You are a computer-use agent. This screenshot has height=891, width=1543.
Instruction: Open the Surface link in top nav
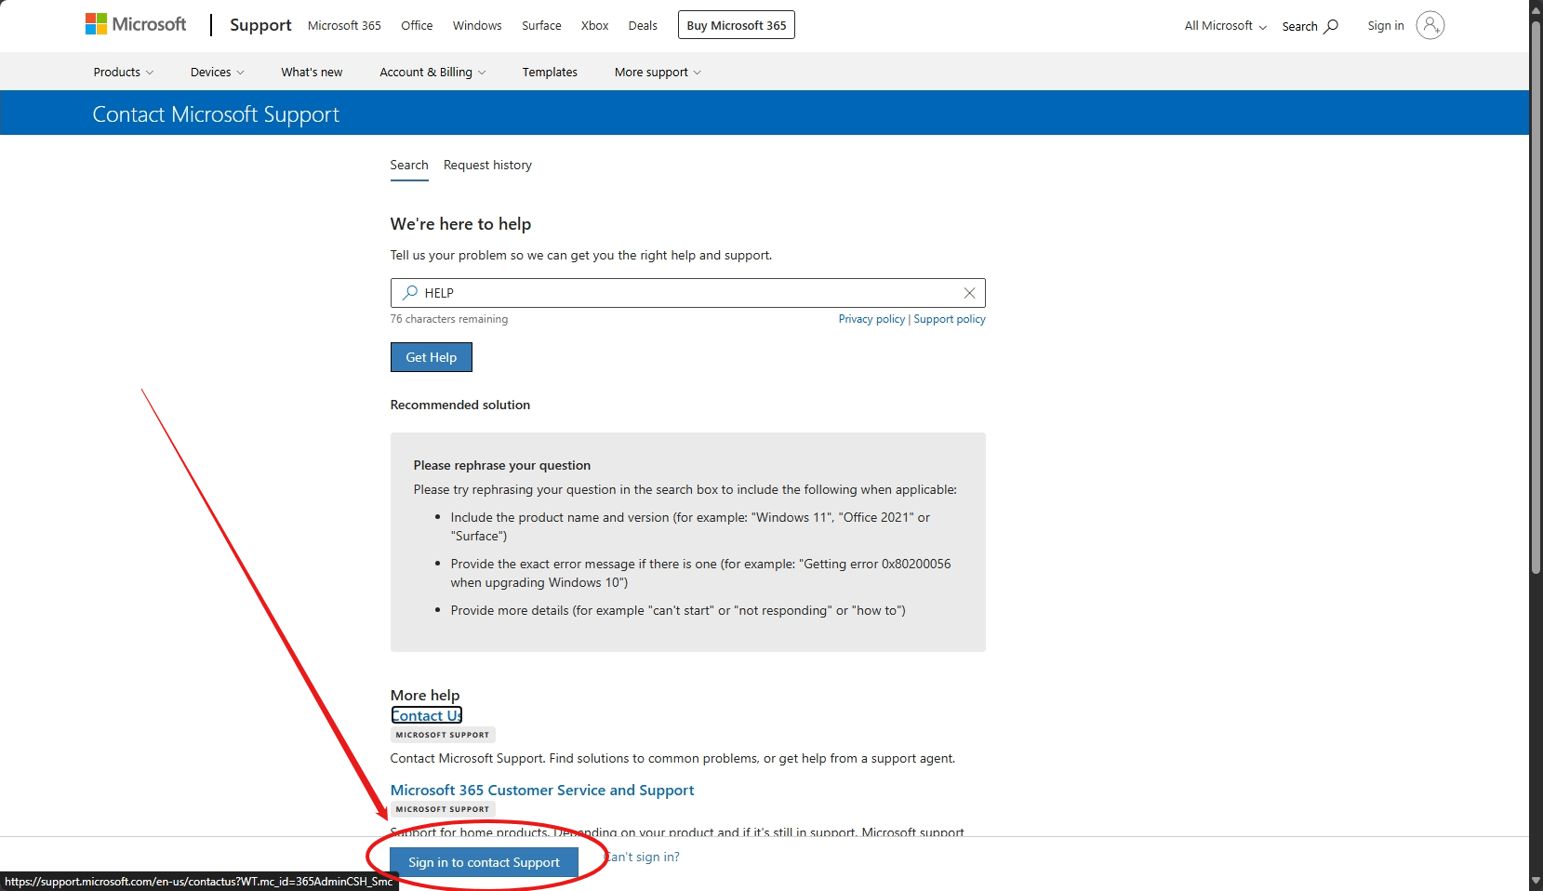(541, 25)
